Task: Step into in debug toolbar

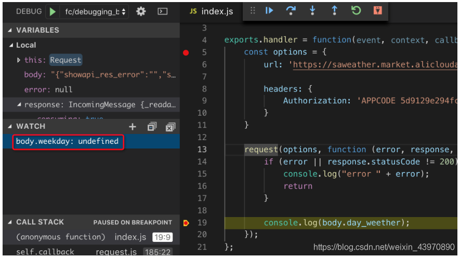Action: click(x=312, y=11)
